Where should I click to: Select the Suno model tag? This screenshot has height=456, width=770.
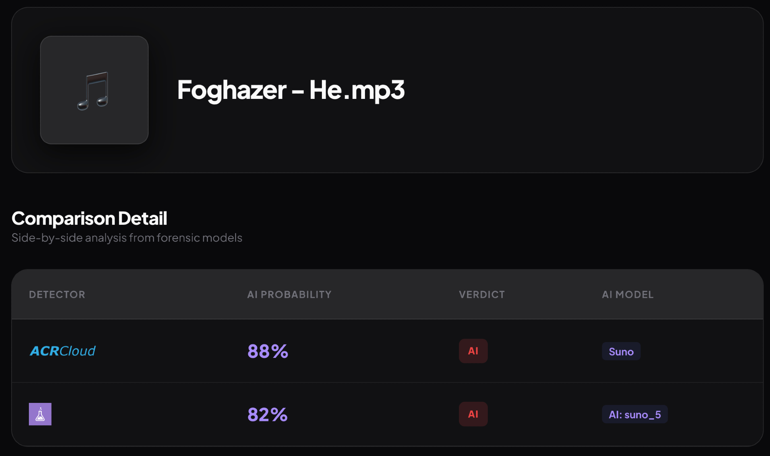click(x=621, y=351)
